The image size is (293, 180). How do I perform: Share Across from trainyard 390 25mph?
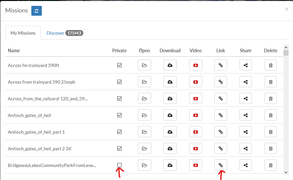coord(246,82)
